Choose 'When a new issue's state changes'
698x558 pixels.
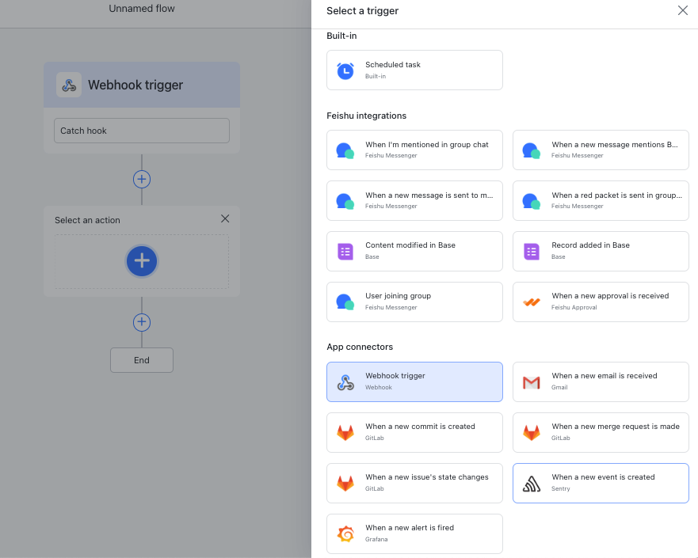(414, 483)
